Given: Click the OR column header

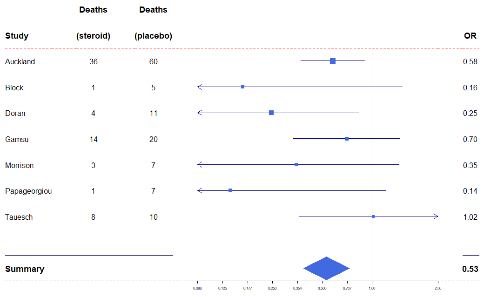Looking at the screenshot, I should 470,36.
